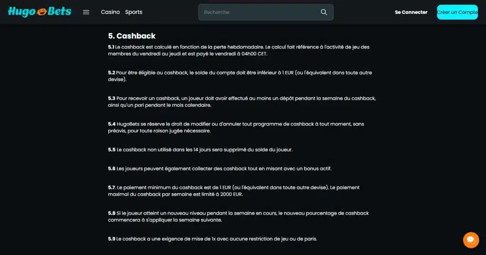Click clause 5.2 about account balance eligibility
This screenshot has height=255, width=486.
(237, 76)
